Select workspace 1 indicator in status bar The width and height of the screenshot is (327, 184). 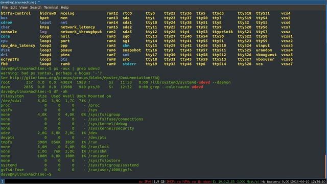click(2, 181)
